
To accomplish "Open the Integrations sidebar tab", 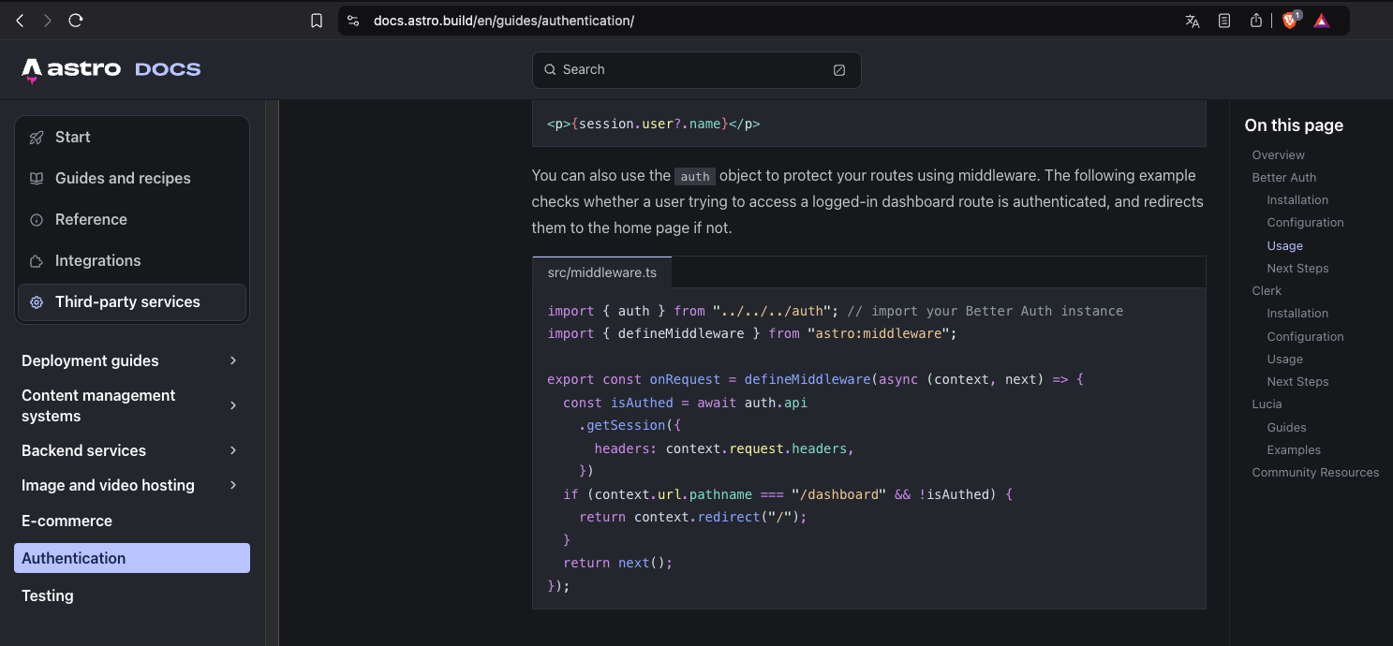I will tap(97, 260).
